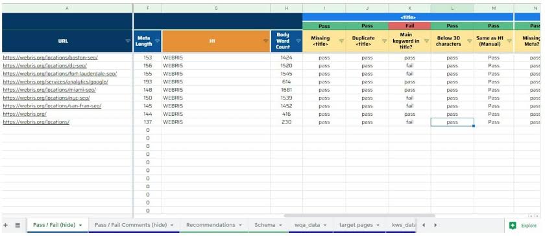This screenshot has height=236, width=545.
Task: Open filter on Same as H1 column
Action: [509, 41]
